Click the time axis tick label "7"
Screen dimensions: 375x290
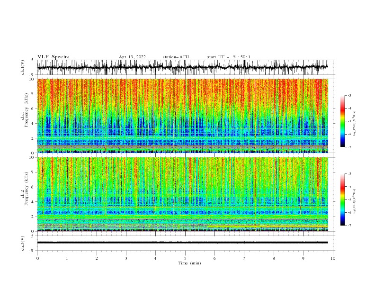[x=244, y=258]
